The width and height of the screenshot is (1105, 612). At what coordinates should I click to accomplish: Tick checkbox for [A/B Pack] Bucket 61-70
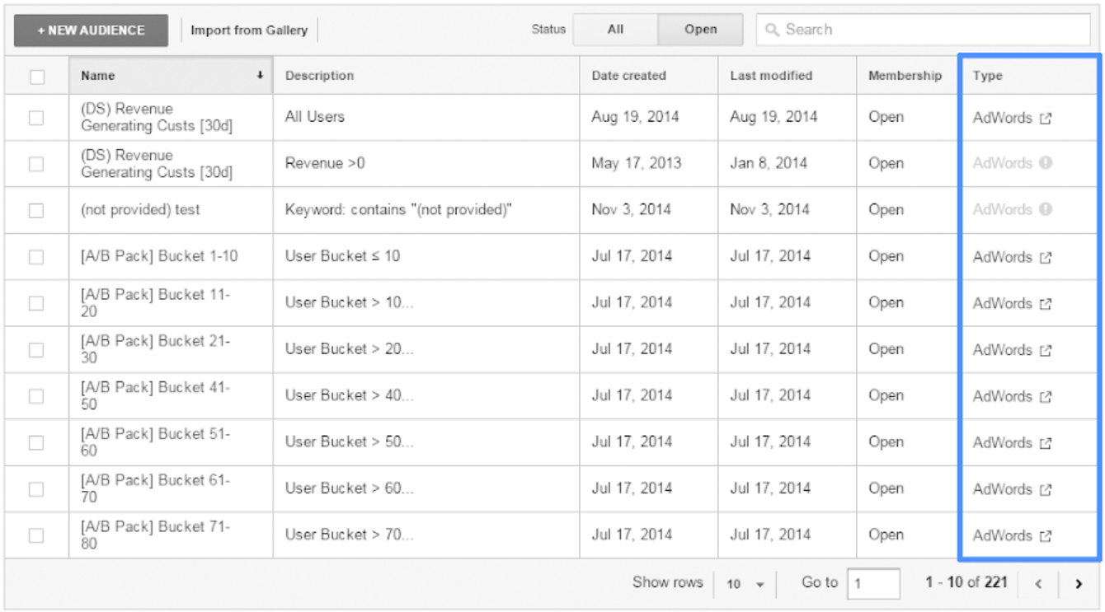(x=36, y=489)
